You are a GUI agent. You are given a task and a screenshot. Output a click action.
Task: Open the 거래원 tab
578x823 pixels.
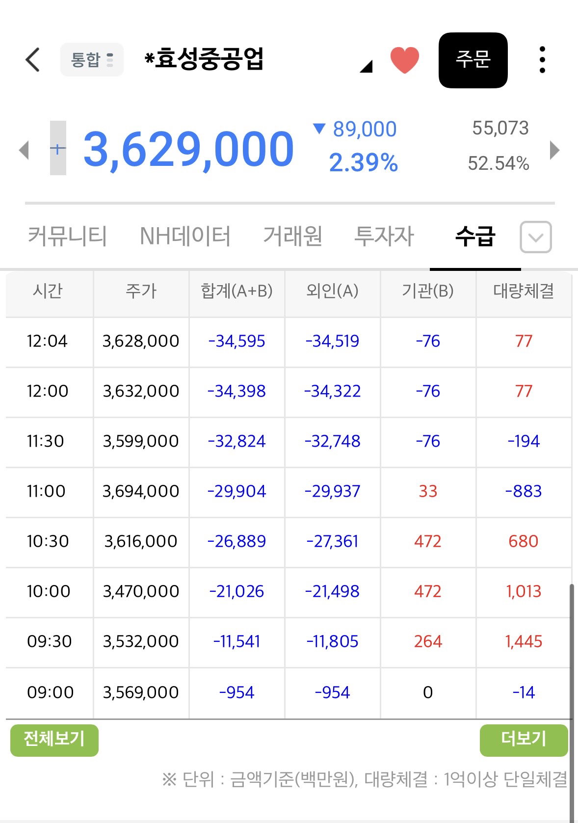click(x=292, y=236)
